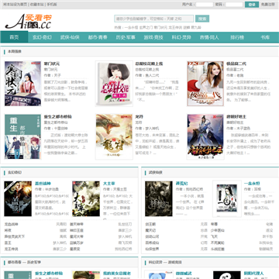This screenshot has width=279, height=279.
Task: Select the 首页 navigation tab
Action: point(14,37)
